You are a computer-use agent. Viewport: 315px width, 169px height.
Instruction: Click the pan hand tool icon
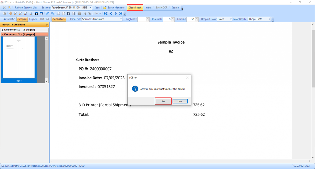pyautogui.click(x=10, y=13)
